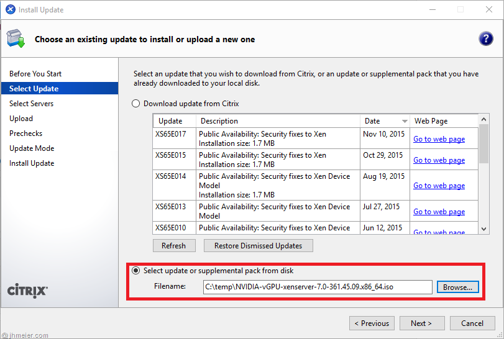Select 'Download update from Citrix' radio button
This screenshot has height=339, width=504.
[x=136, y=104]
